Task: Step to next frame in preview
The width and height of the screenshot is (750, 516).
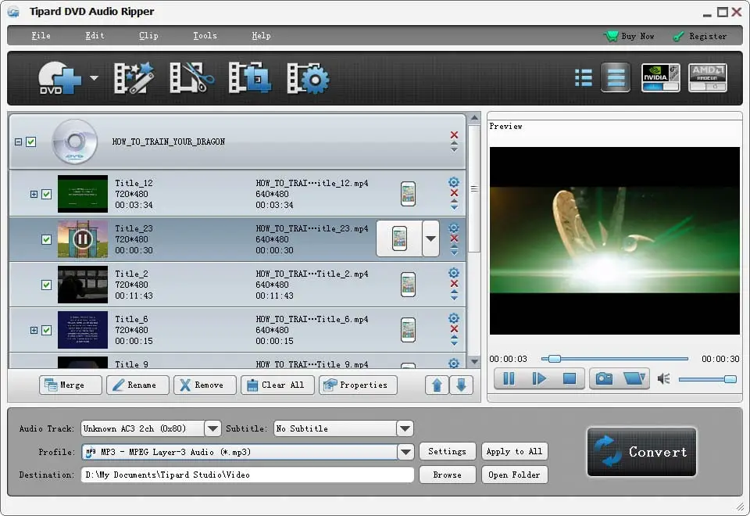Action: pyautogui.click(x=539, y=379)
